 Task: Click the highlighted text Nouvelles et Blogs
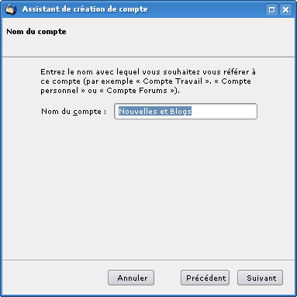(x=155, y=111)
